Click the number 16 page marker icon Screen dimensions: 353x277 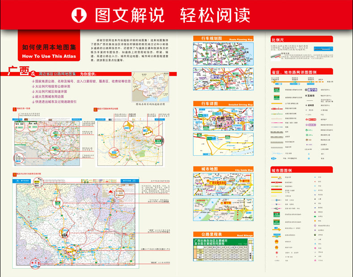(x=15, y=175)
